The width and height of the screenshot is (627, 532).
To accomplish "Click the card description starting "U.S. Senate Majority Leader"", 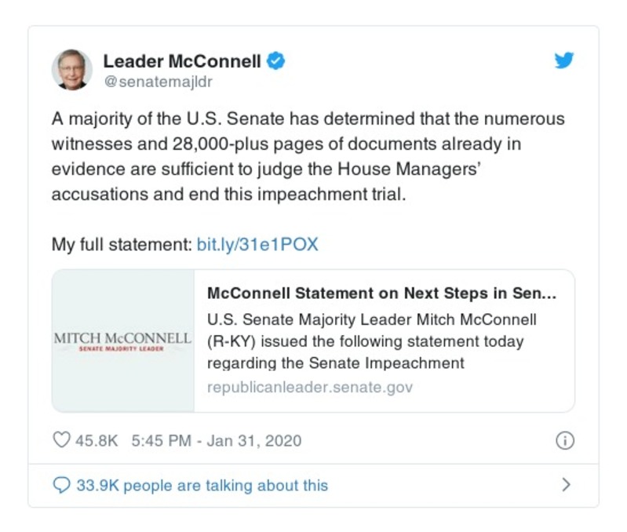I will pos(372,341).
